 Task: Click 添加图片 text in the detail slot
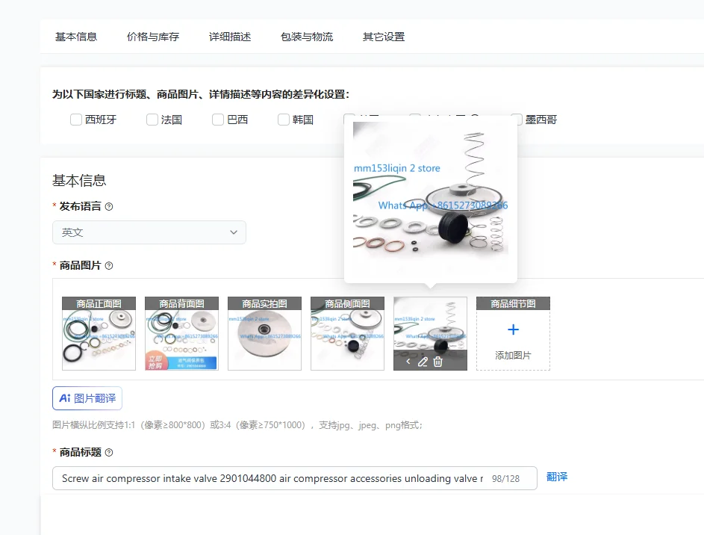[x=513, y=356]
